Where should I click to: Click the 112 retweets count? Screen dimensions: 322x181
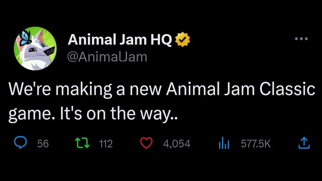coord(106,143)
